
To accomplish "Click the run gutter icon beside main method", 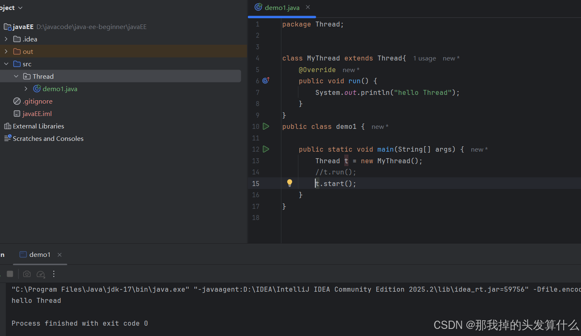I will click(266, 149).
